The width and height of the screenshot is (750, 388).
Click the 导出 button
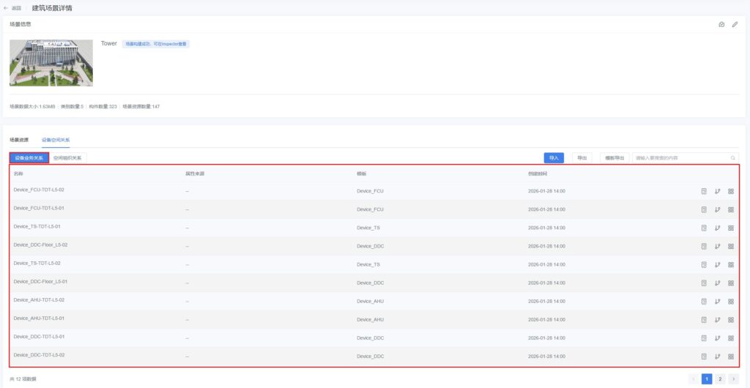(x=582, y=157)
